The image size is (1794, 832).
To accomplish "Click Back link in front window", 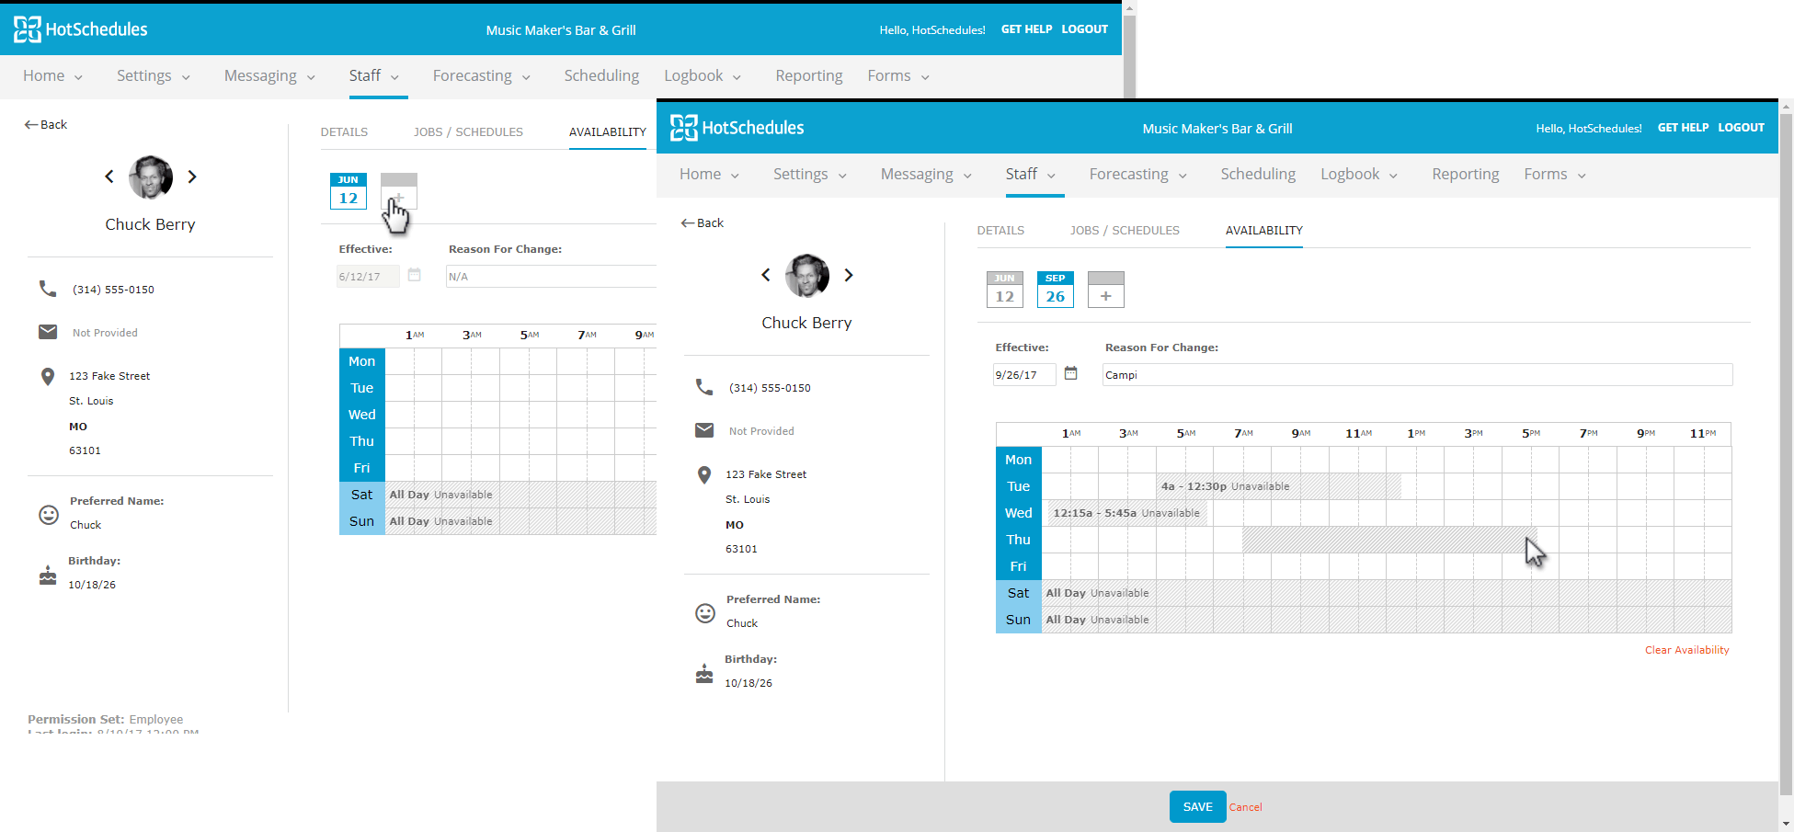I will pyautogui.click(x=703, y=222).
